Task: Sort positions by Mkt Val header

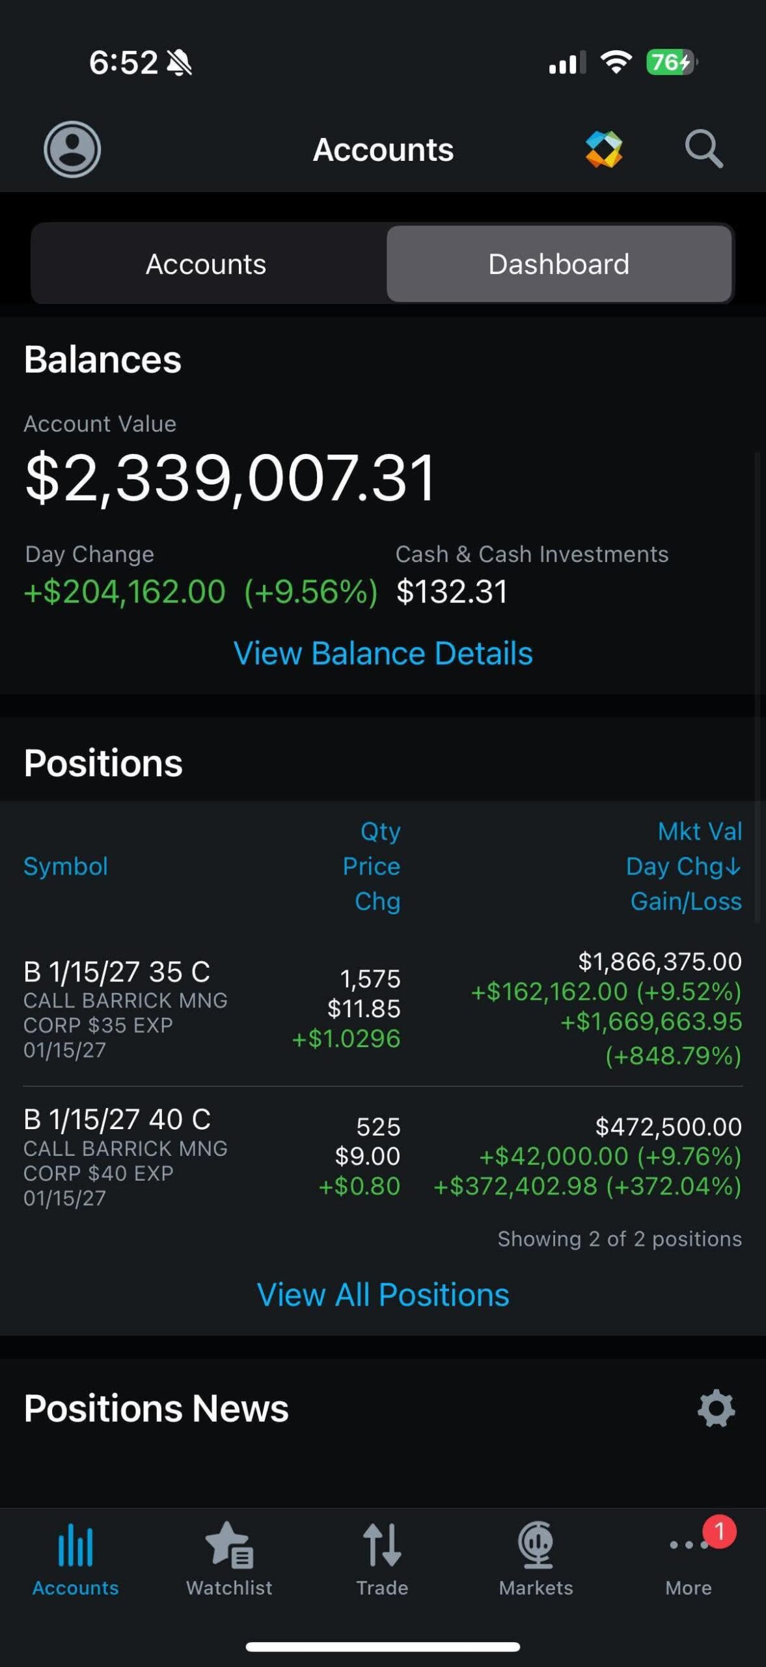Action: pyautogui.click(x=700, y=831)
